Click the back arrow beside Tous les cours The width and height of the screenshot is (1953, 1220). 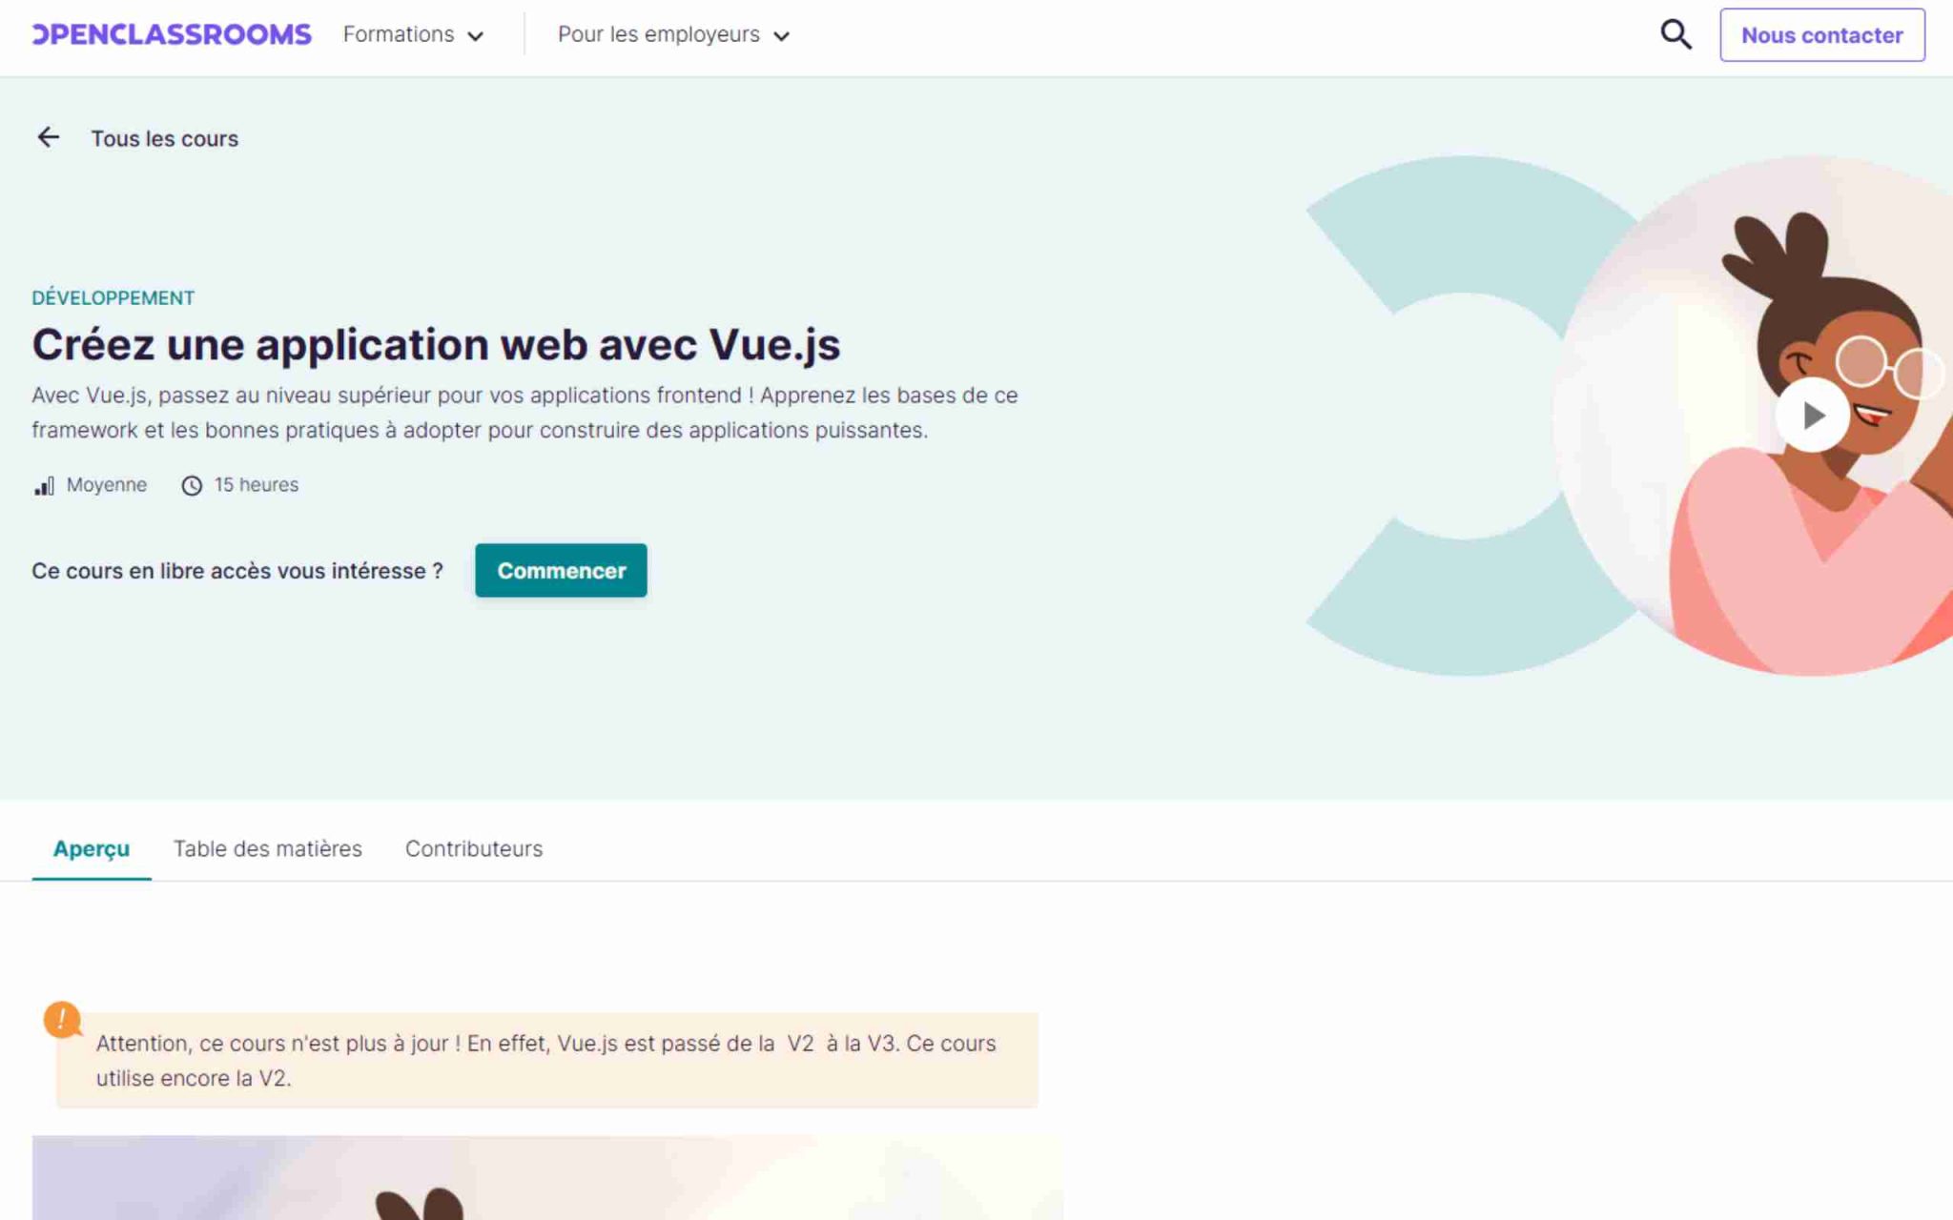coord(48,137)
